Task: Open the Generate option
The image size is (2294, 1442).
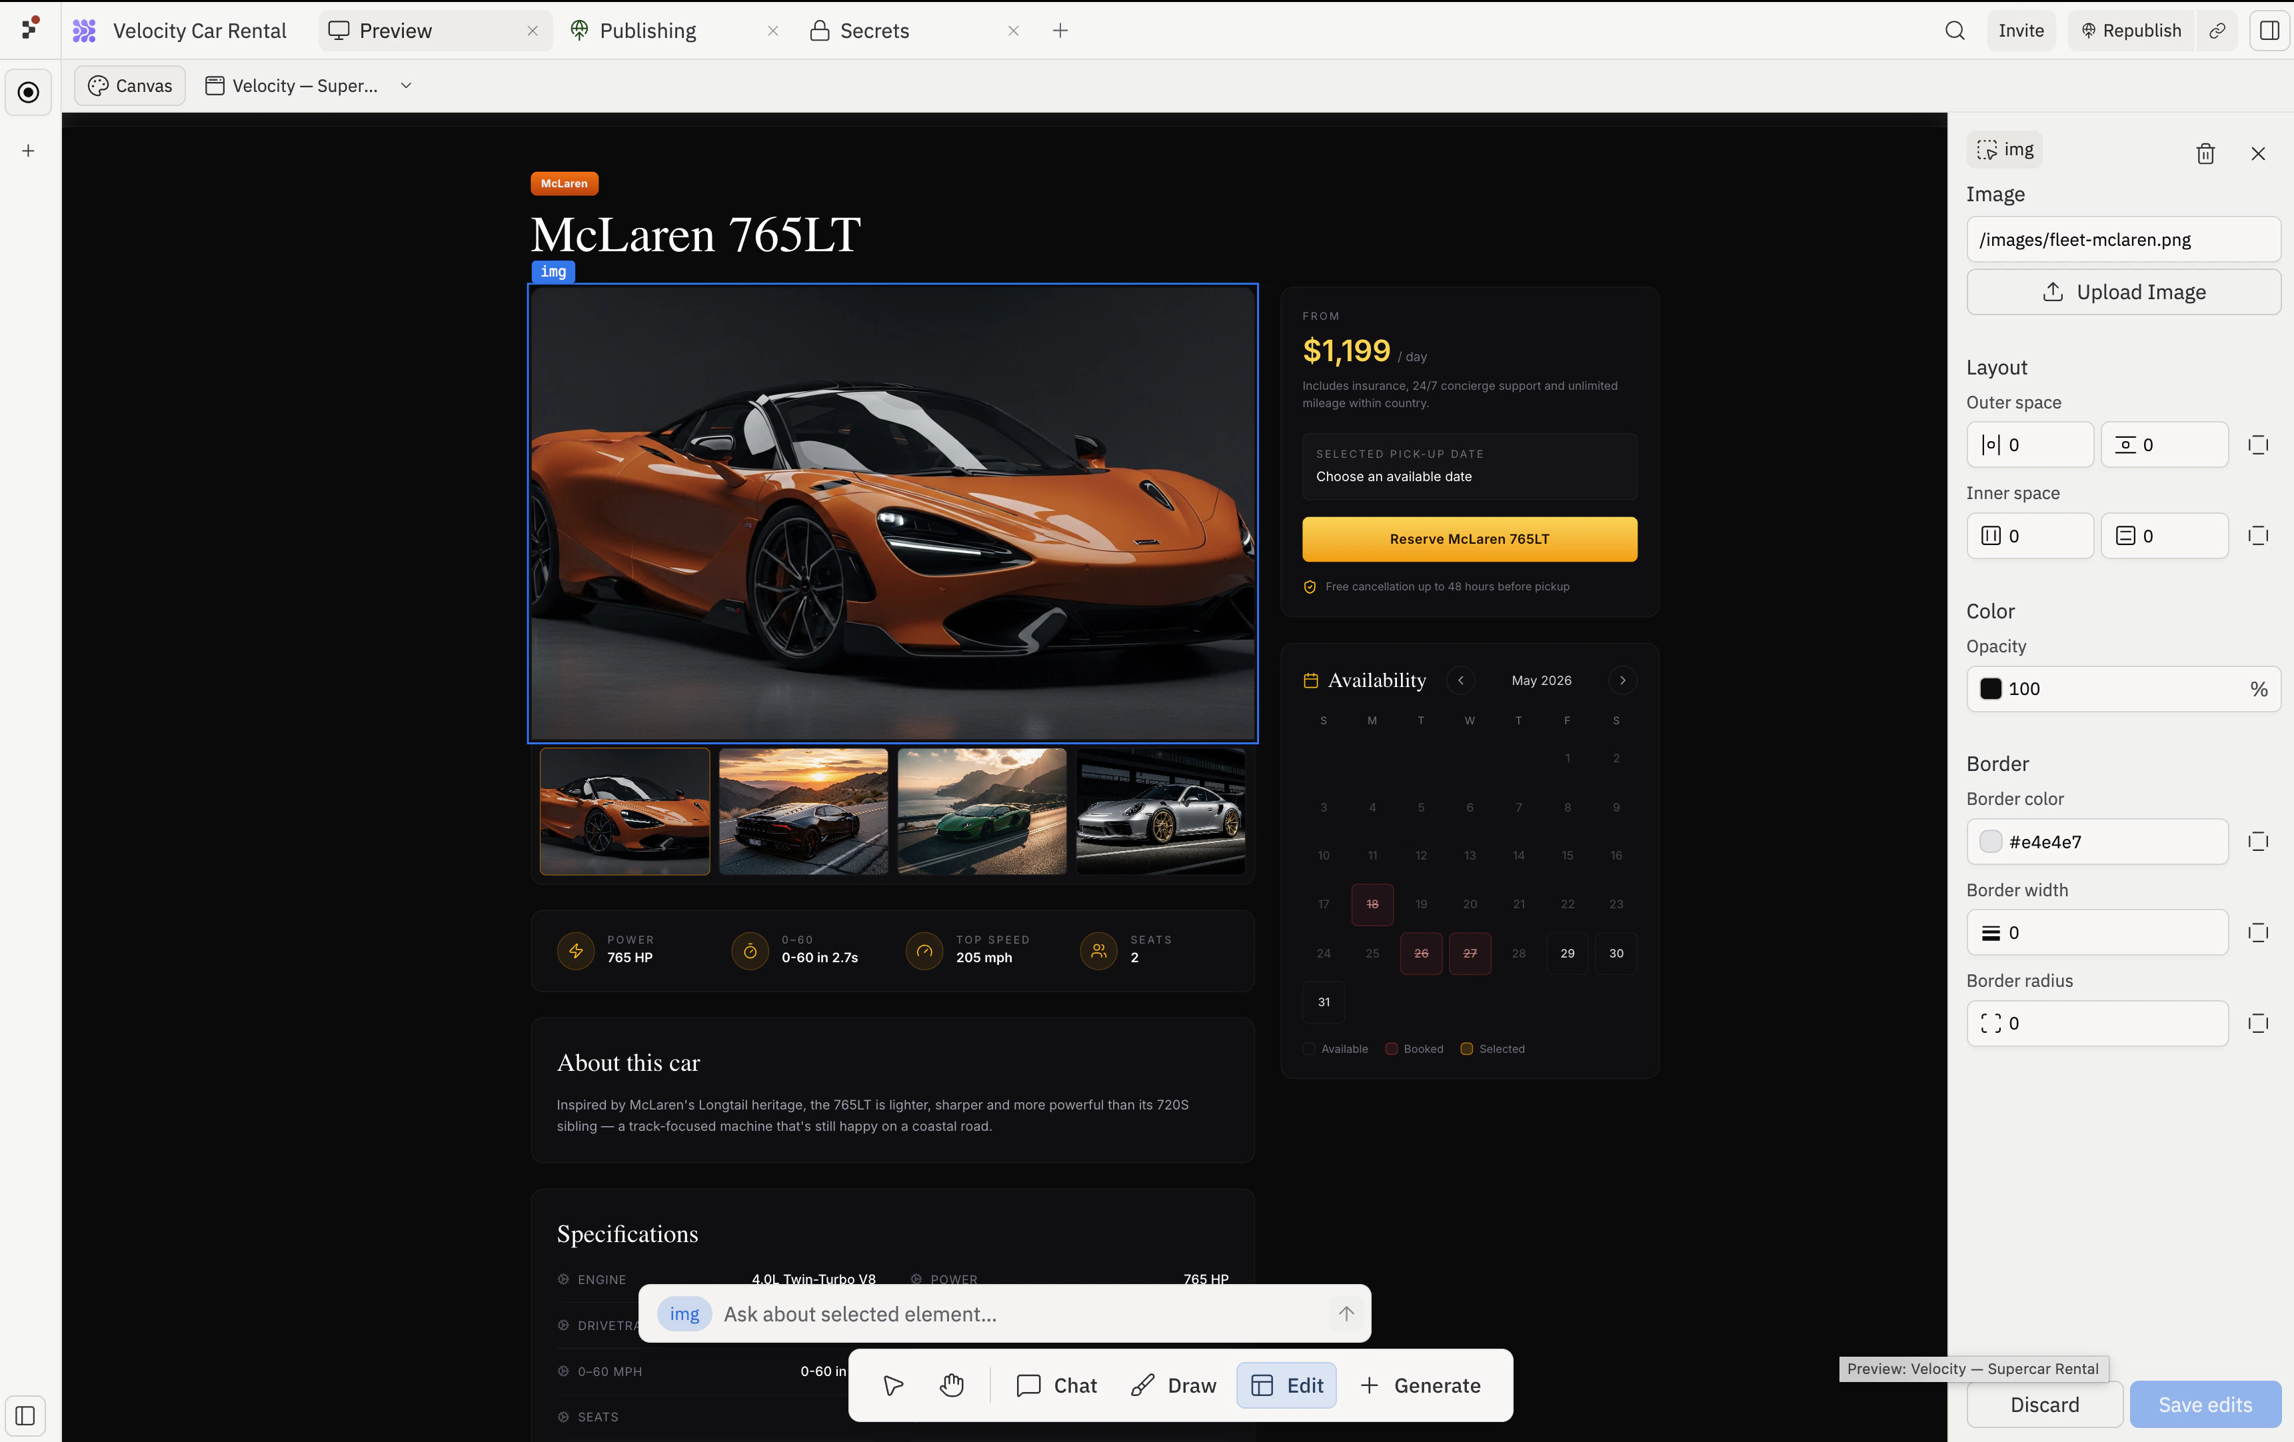Action: (1420, 1385)
